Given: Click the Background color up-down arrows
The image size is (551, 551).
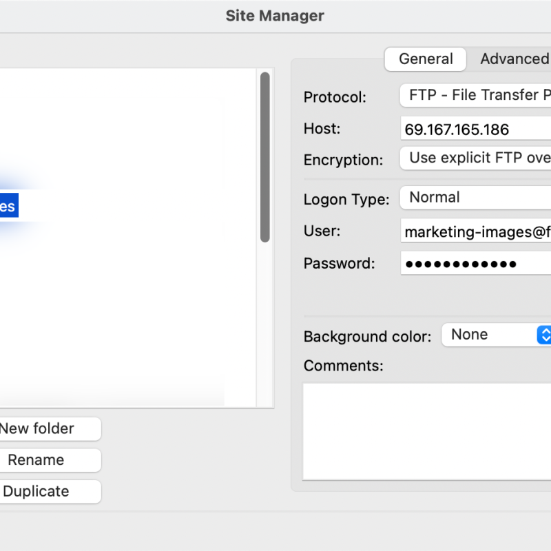Looking at the screenshot, I should [x=544, y=335].
